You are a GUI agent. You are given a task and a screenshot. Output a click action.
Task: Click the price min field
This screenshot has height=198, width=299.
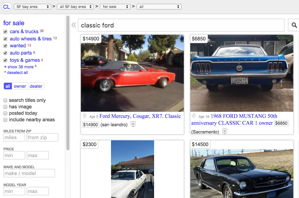coord(14,155)
